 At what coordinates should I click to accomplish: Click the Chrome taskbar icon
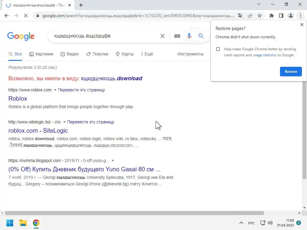click(36, 223)
